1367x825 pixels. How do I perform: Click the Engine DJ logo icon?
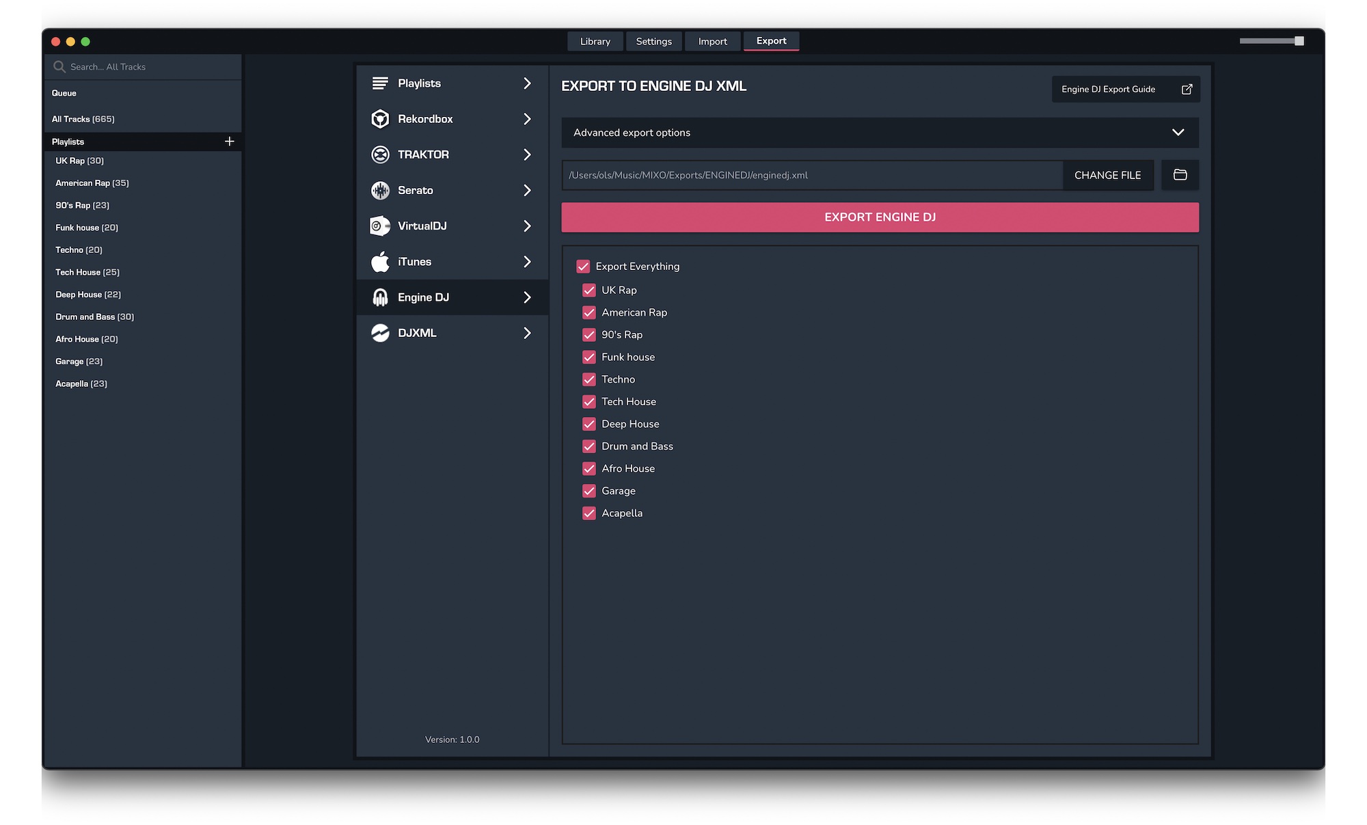pyautogui.click(x=380, y=297)
